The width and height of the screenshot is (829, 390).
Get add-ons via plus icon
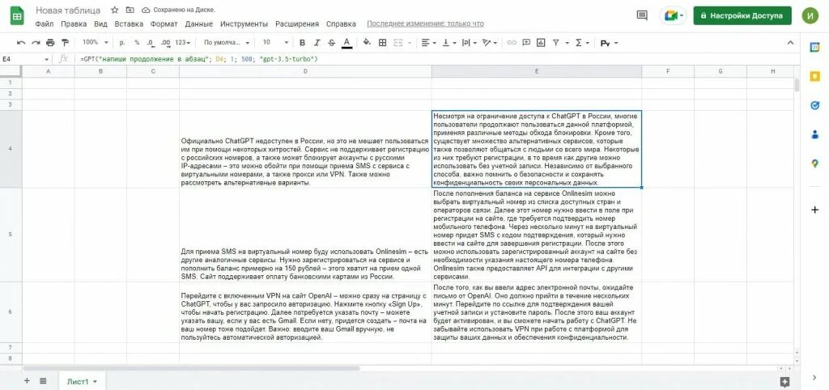point(814,210)
